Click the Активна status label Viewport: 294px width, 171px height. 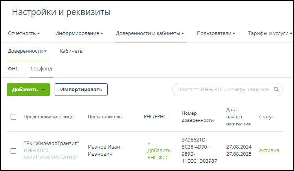click(269, 151)
